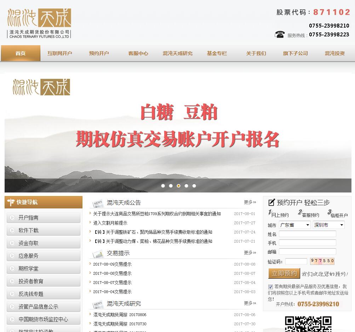
Task: Click the 立即预约 button
Action: (284, 273)
